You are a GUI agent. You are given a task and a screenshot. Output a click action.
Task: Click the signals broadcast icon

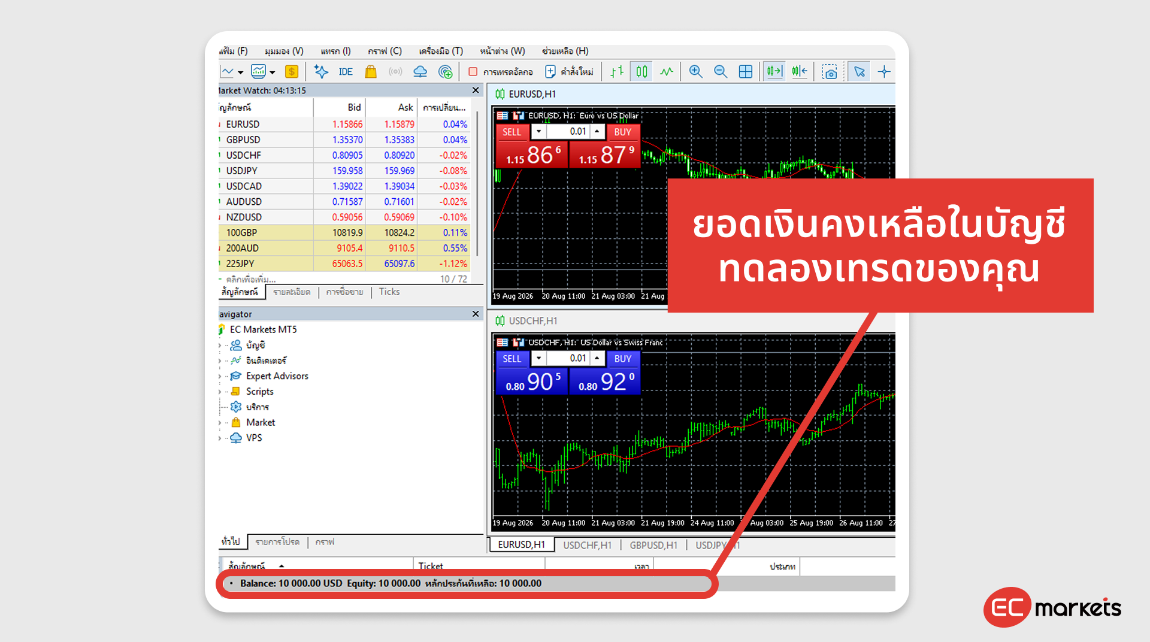pos(395,72)
